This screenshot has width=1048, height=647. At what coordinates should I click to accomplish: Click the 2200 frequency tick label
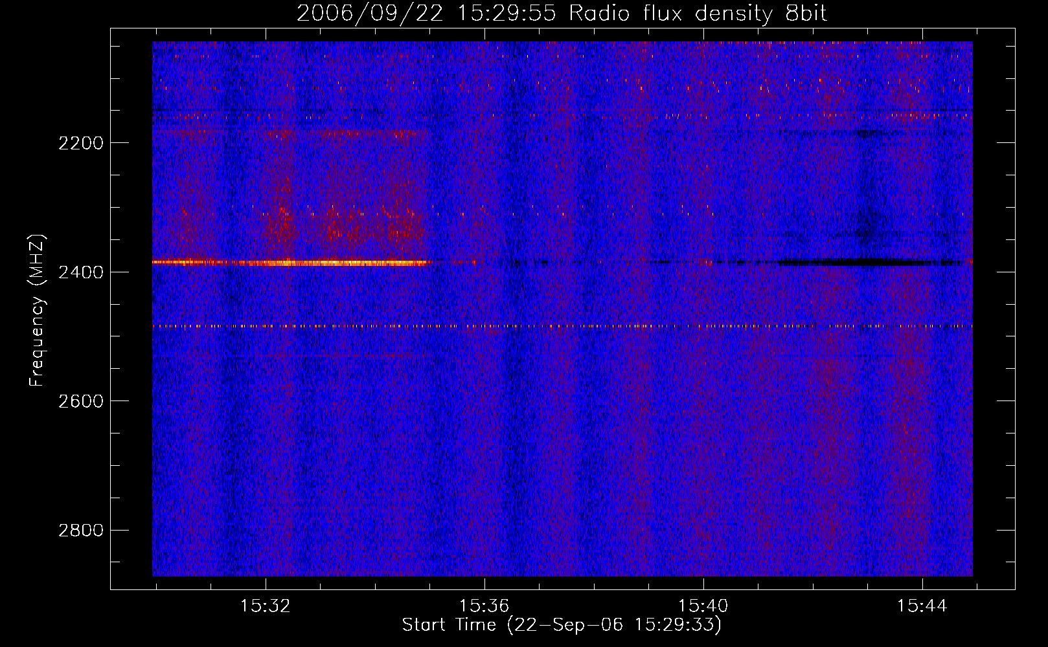pos(80,143)
